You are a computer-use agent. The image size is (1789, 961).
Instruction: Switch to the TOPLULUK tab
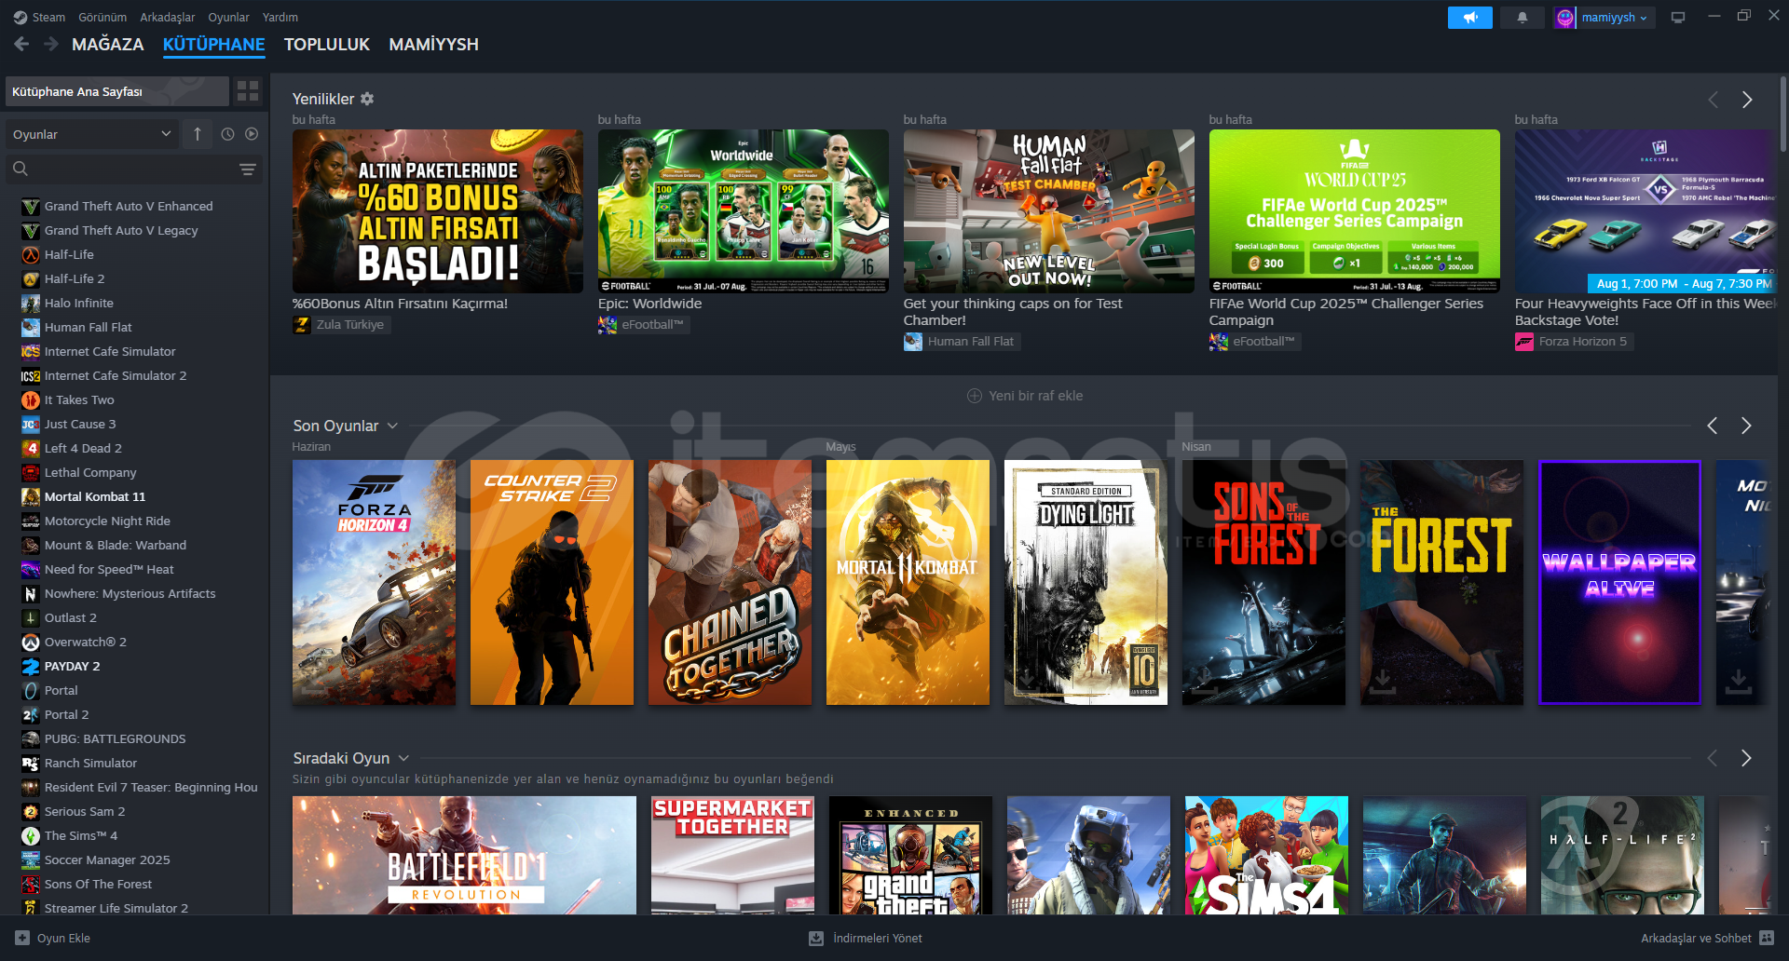326,44
